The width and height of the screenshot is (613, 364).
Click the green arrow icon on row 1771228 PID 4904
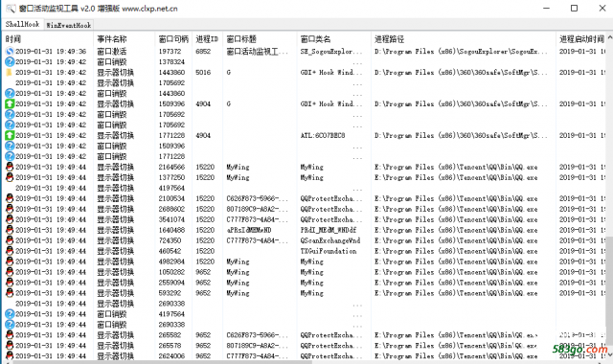pos(10,135)
